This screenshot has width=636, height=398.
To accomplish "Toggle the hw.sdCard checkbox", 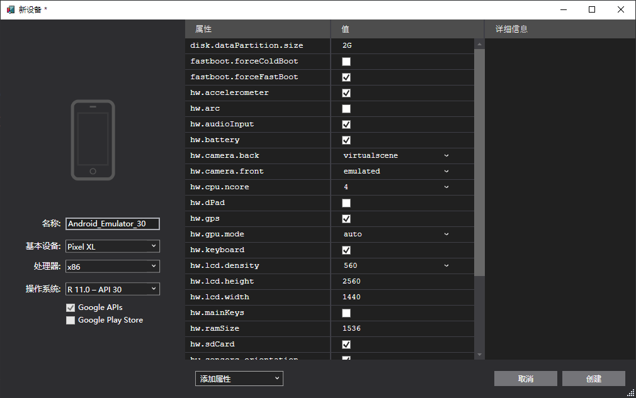I will point(346,344).
